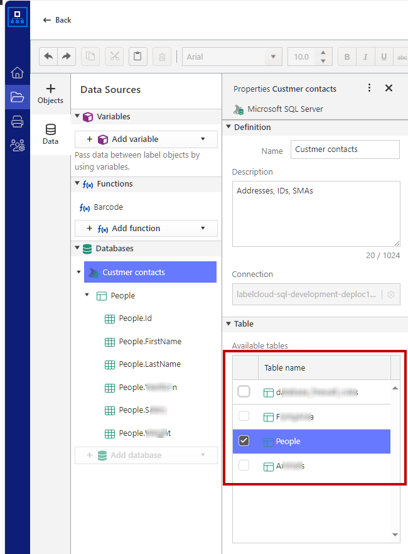Image resolution: width=408 pixels, height=554 pixels.
Task: Open the users icon in left sidebar
Action: coord(17,146)
